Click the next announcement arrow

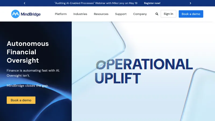click(190, 3)
